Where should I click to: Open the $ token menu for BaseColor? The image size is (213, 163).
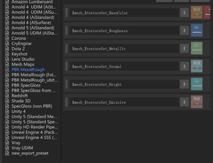click(184, 13)
